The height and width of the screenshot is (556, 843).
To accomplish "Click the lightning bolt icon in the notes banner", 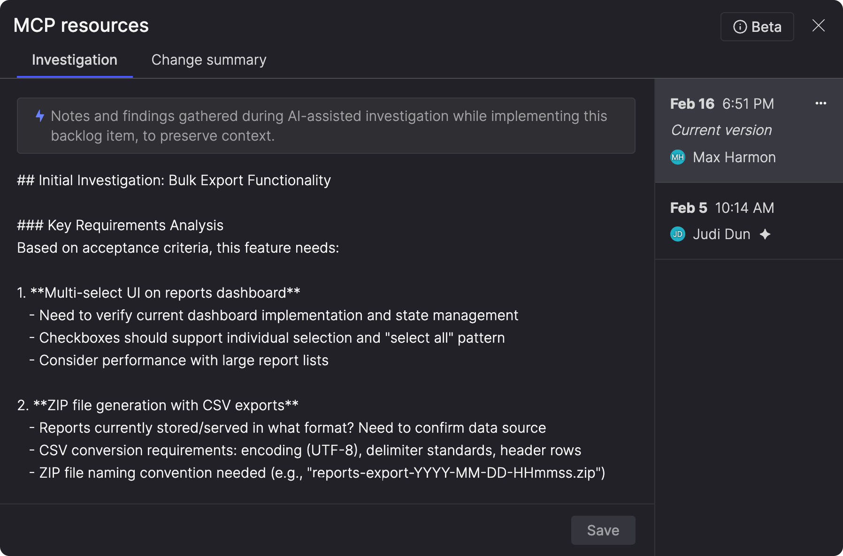I will 40,116.
